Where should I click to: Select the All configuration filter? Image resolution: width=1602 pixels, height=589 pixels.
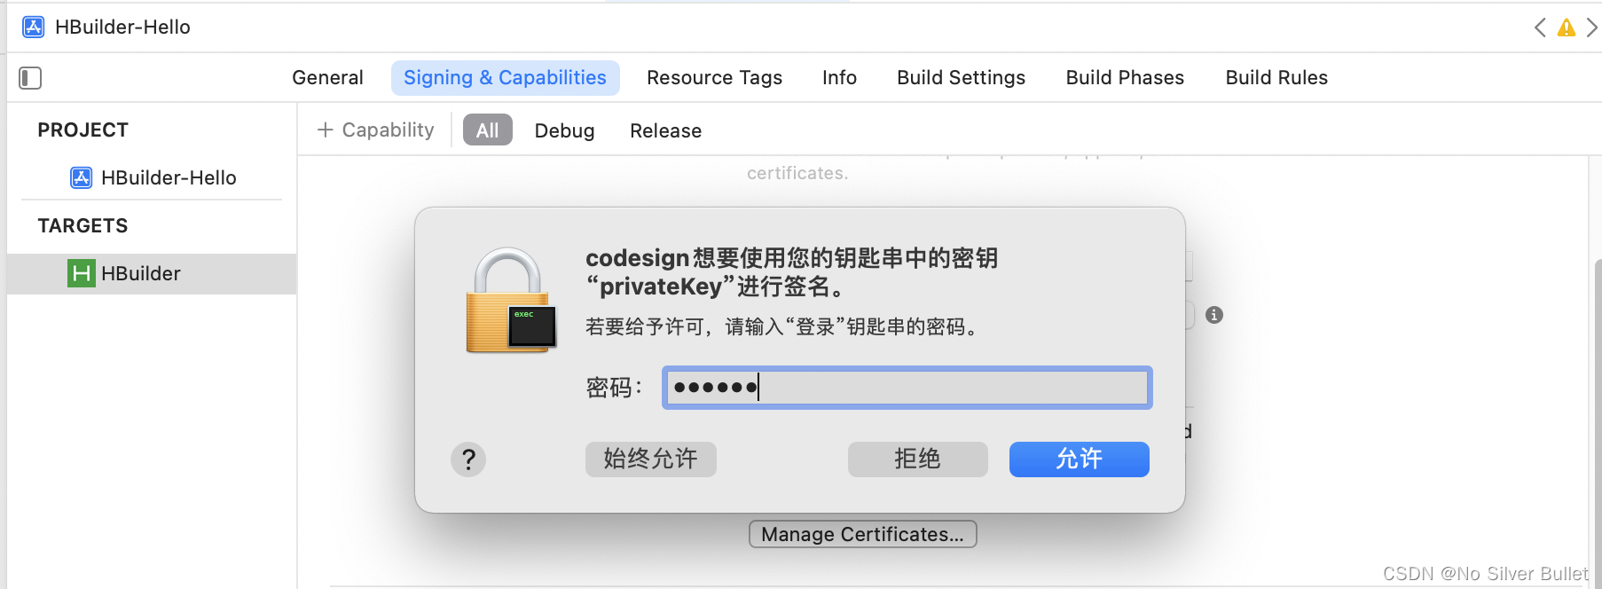(x=487, y=130)
